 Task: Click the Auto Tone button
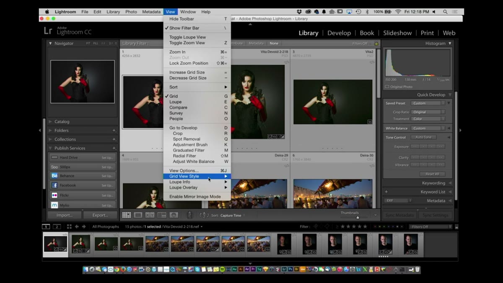423,137
